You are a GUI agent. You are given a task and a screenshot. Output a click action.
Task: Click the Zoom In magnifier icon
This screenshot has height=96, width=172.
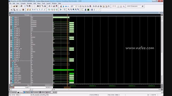coord(69,10)
